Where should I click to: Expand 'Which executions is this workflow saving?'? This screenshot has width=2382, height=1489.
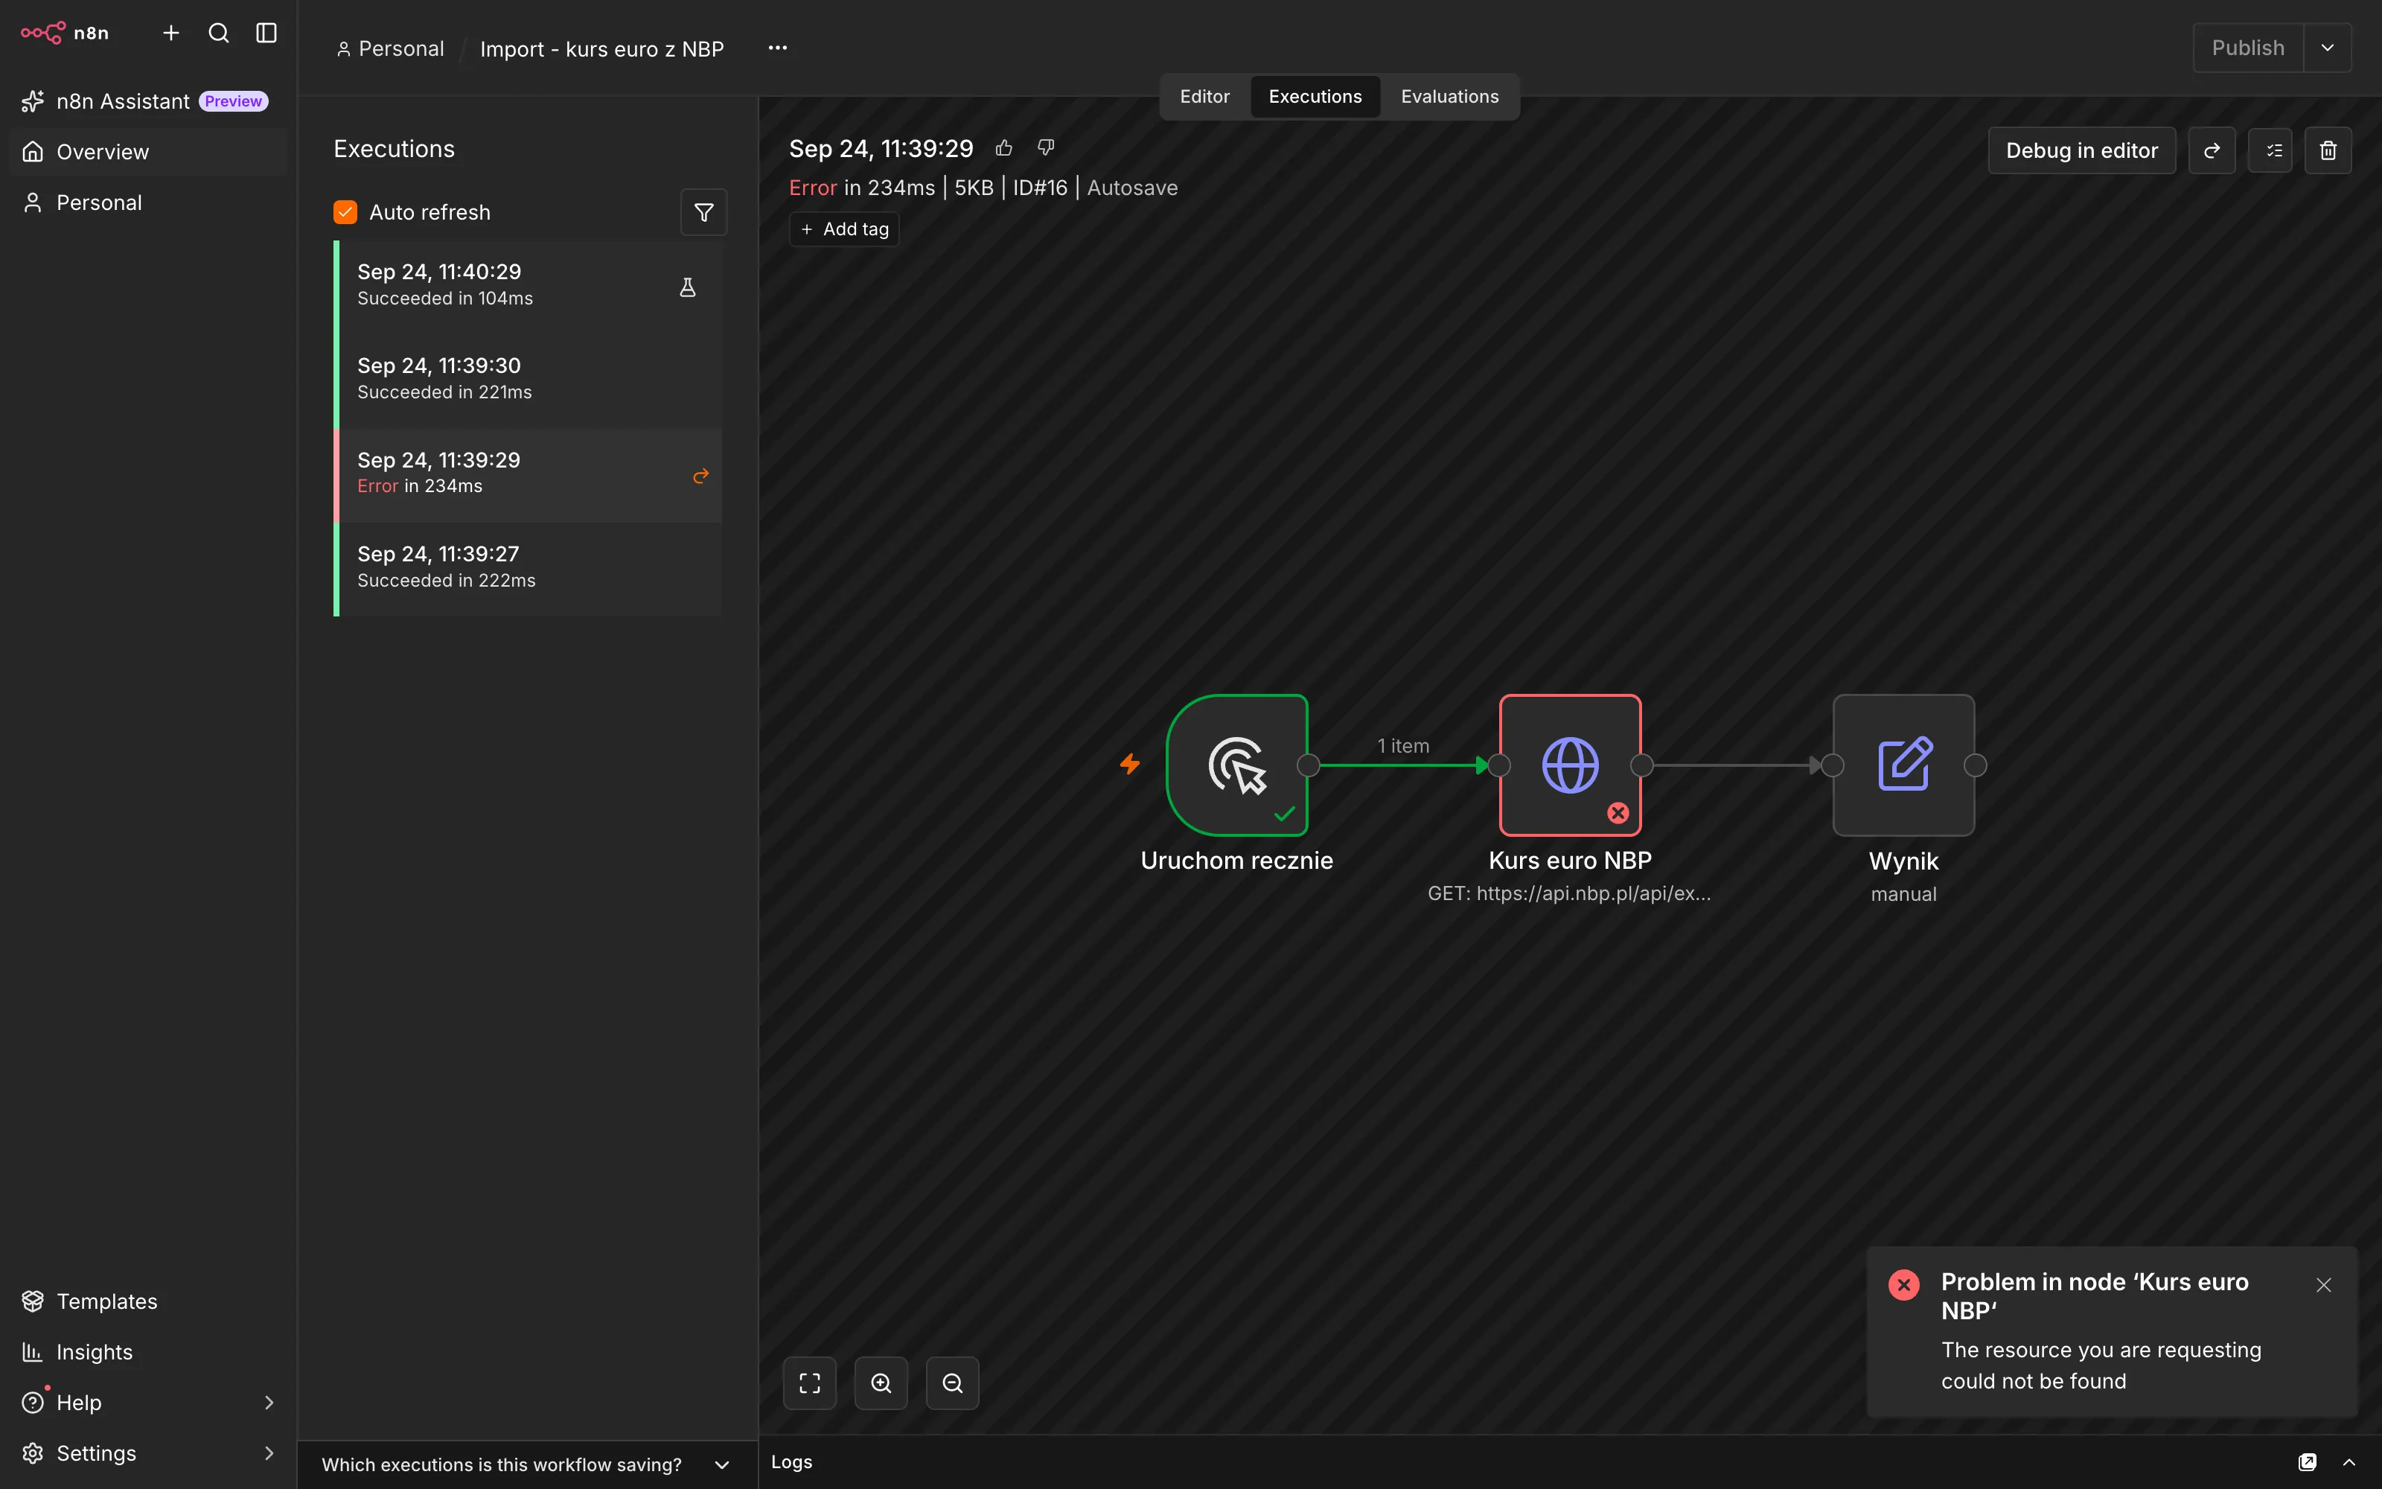(528, 1464)
